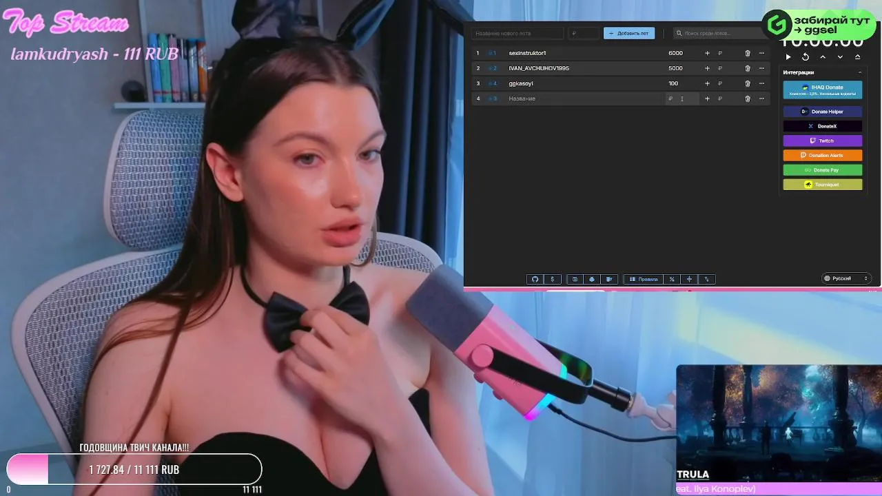
Task: Delete the ggkasoyl lot
Action: tap(748, 83)
